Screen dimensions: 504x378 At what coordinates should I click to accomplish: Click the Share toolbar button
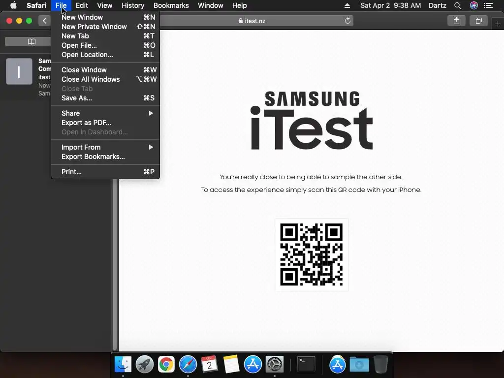tap(456, 21)
